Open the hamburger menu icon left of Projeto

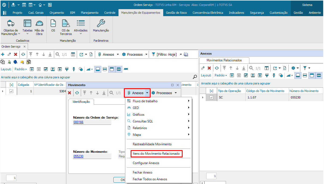pos(5,13)
